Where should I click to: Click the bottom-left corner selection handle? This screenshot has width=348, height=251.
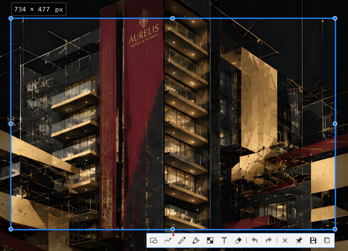point(11,229)
